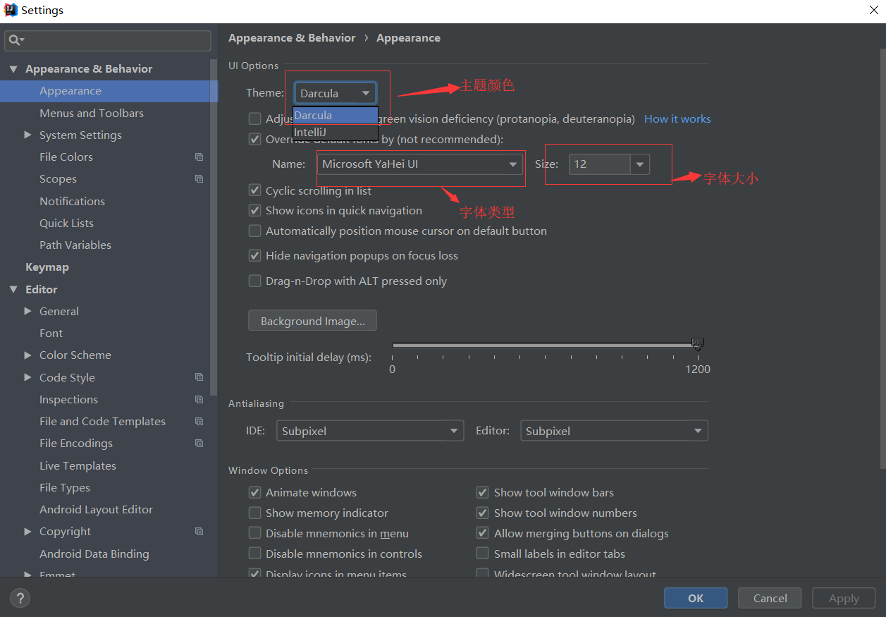The width and height of the screenshot is (886, 617).
Task: Check Disable mnemonics in controls
Action: (x=255, y=554)
